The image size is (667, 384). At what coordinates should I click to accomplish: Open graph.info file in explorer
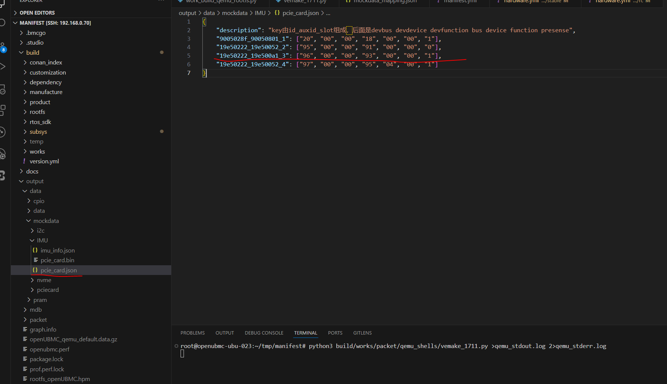coord(43,329)
